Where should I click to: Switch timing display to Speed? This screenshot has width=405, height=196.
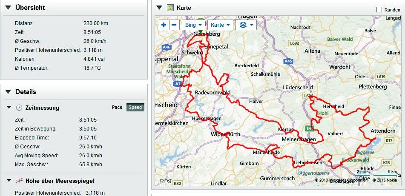click(135, 107)
